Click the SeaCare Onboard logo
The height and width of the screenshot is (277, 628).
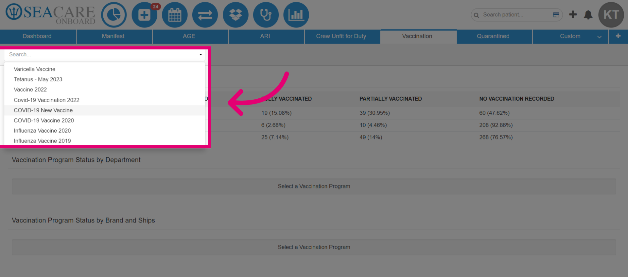50,14
